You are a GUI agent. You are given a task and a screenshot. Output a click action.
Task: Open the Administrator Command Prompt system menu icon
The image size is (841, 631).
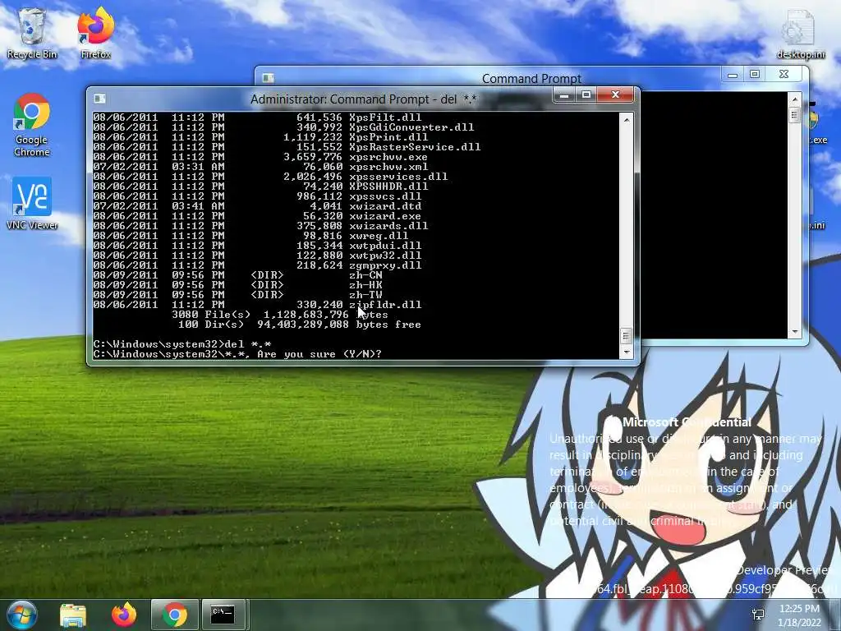coord(99,99)
